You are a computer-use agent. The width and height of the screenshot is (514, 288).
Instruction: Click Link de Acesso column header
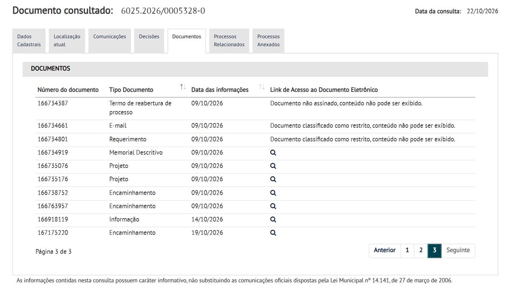click(324, 90)
